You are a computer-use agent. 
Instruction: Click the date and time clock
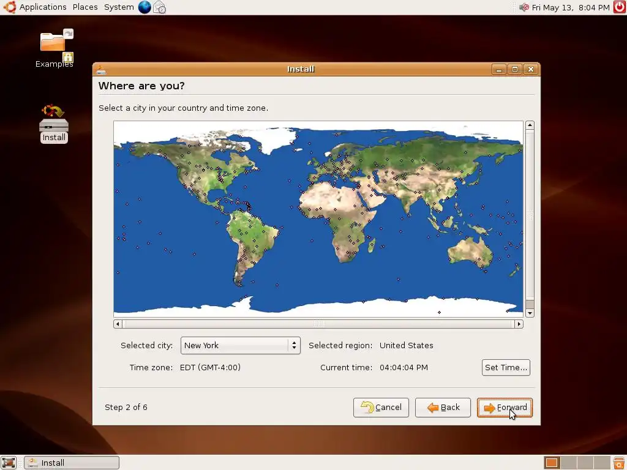(571, 7)
